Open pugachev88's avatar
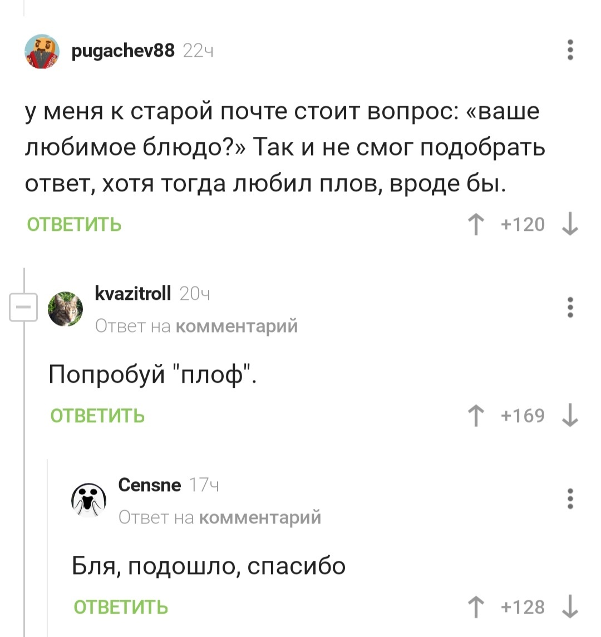601x637 pixels. [x=42, y=51]
